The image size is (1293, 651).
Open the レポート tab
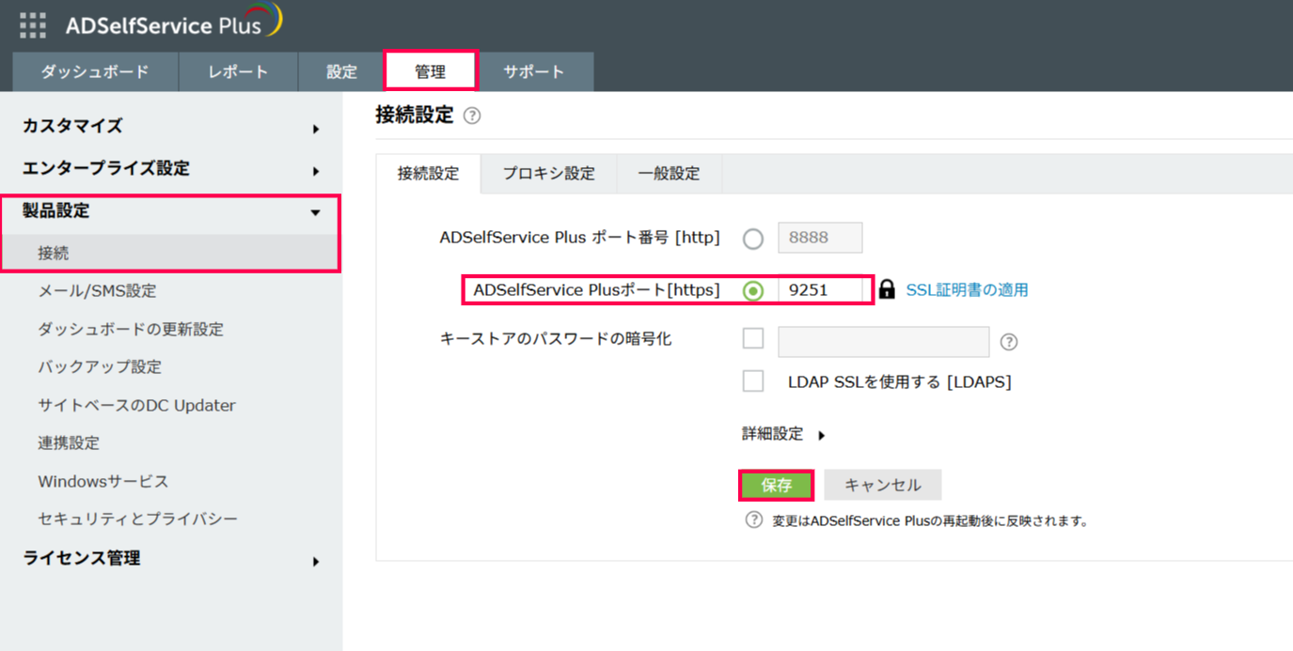point(238,72)
